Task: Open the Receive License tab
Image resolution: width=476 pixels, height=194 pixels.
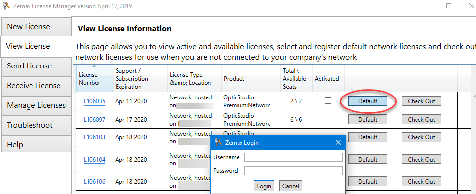Action: pyautogui.click(x=36, y=86)
